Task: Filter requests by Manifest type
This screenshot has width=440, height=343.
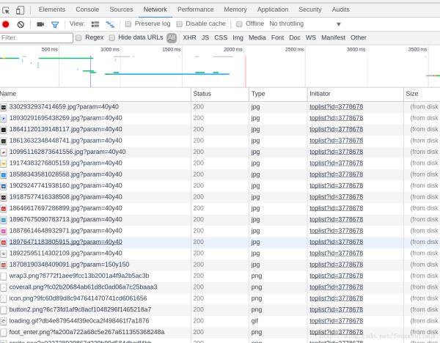Action: tap(333, 37)
